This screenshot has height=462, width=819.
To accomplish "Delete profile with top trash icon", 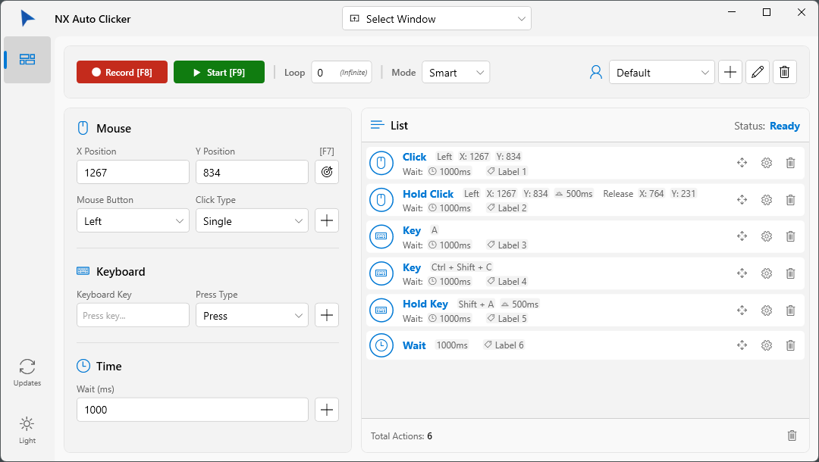I will coord(785,72).
